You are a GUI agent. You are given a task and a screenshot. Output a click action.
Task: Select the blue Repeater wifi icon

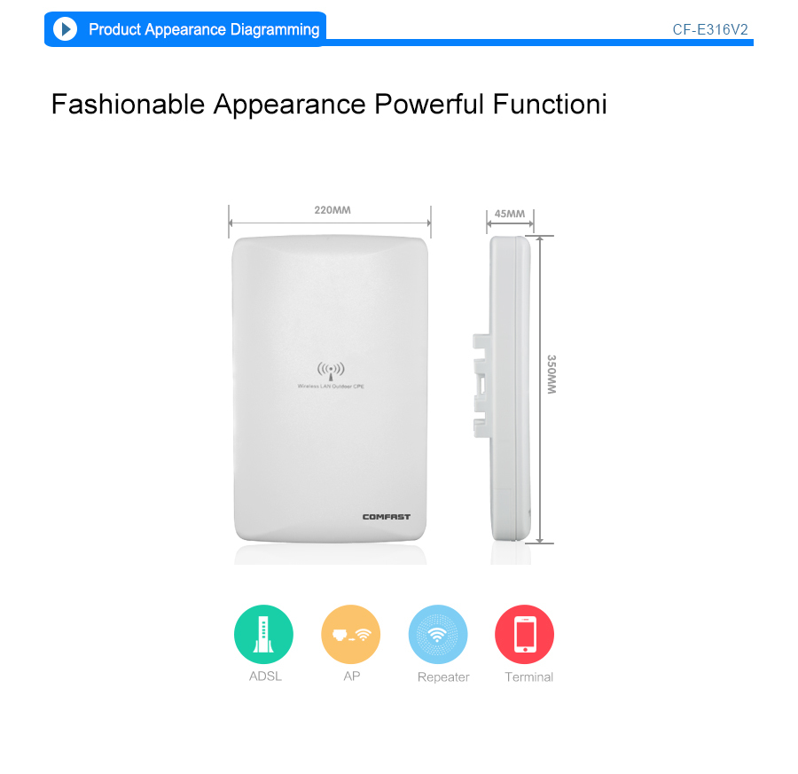438,634
